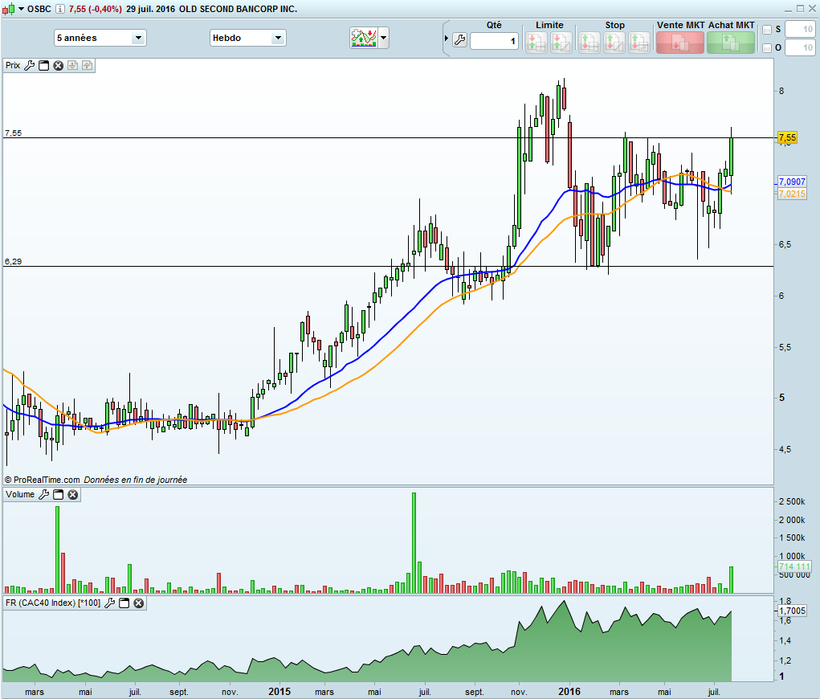Enable the O checkbox
This screenshot has width=820, height=699.
(767, 48)
